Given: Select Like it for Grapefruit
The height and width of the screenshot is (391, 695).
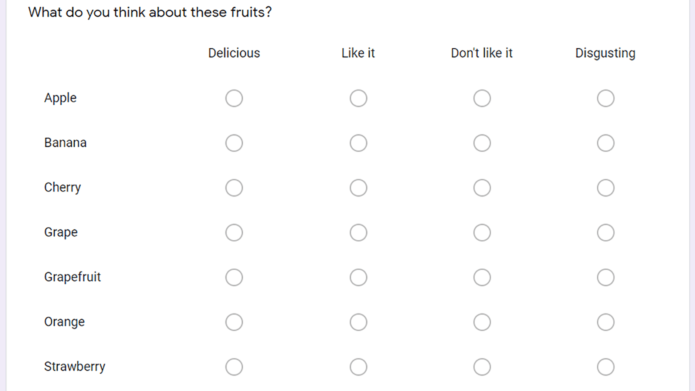Looking at the screenshot, I should [x=358, y=277].
